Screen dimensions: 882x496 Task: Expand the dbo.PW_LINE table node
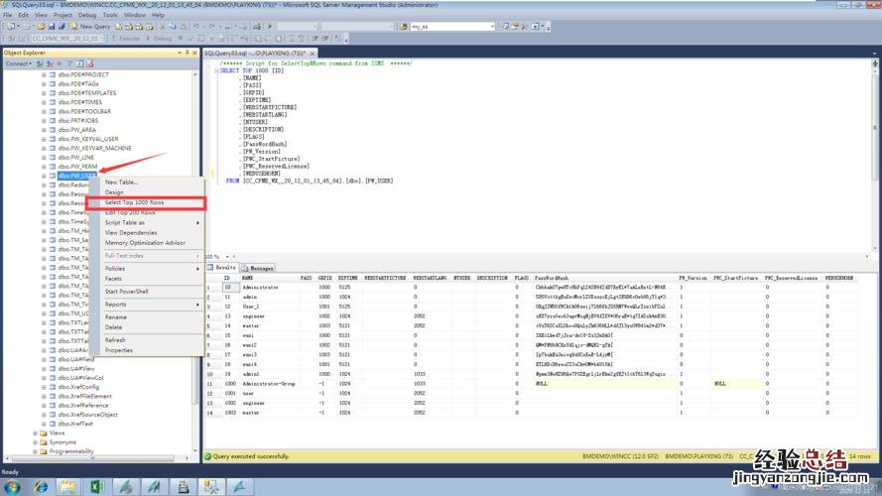[x=44, y=157]
